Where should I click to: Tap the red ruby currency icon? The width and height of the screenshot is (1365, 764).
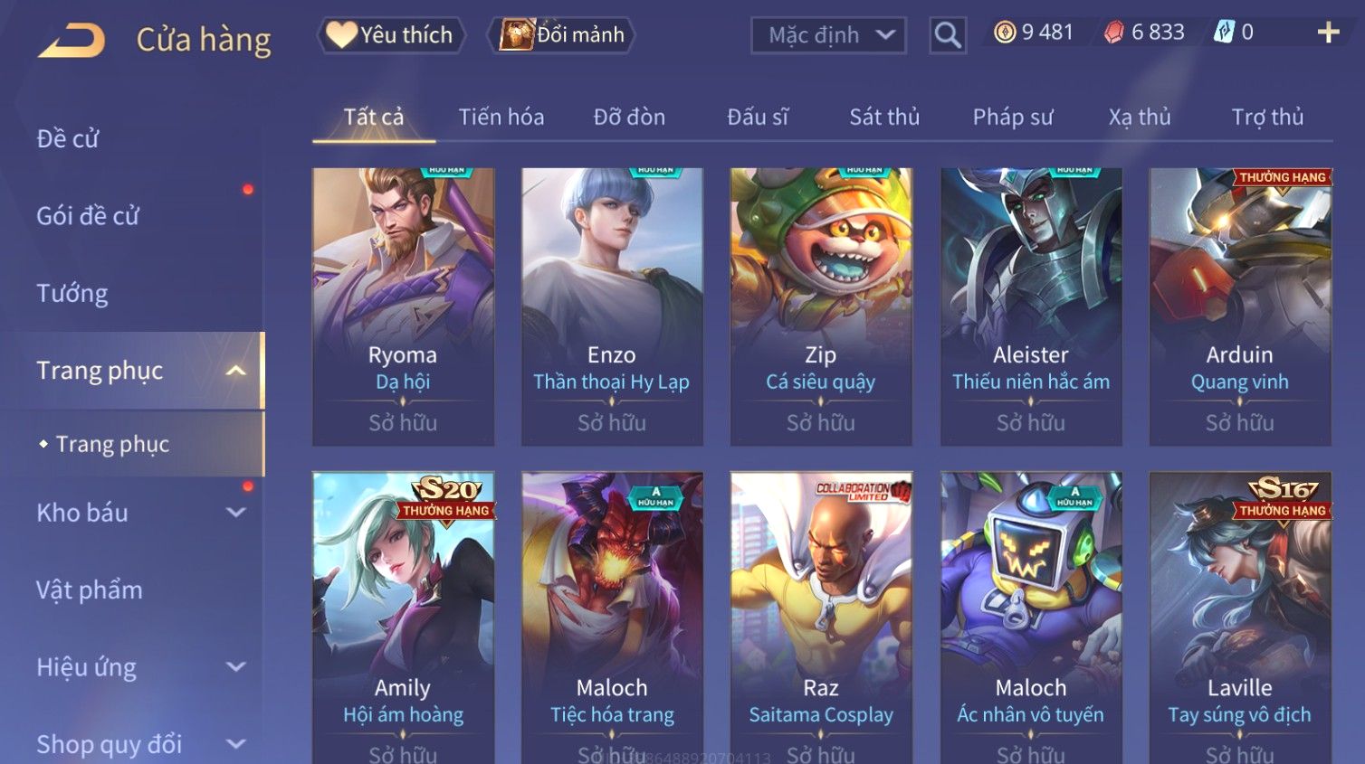pyautogui.click(x=1113, y=33)
